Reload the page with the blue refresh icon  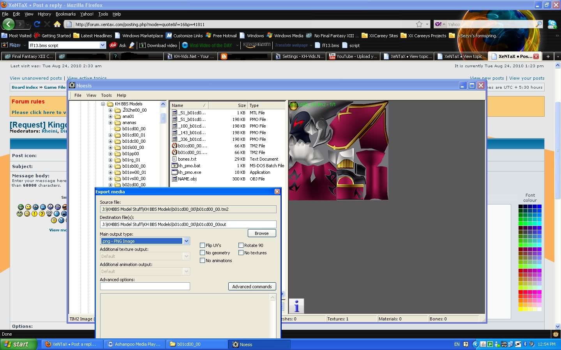click(x=37, y=24)
